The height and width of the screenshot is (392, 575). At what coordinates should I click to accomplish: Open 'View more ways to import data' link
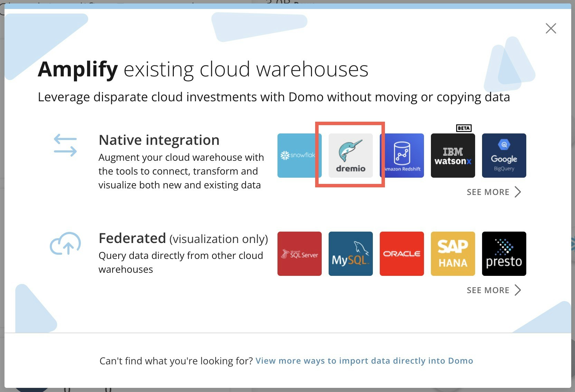coord(364,361)
